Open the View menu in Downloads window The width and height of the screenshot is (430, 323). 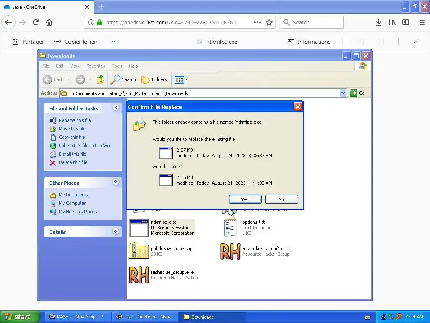click(x=75, y=66)
